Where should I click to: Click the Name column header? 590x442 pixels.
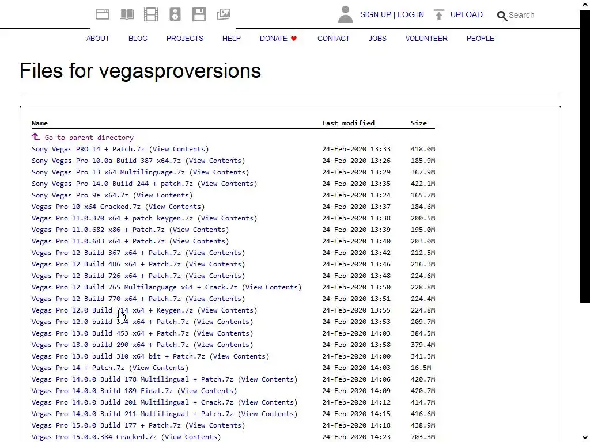[40, 123]
